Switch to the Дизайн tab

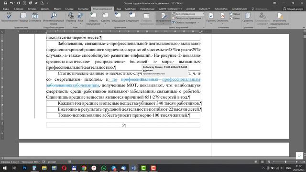45,9
